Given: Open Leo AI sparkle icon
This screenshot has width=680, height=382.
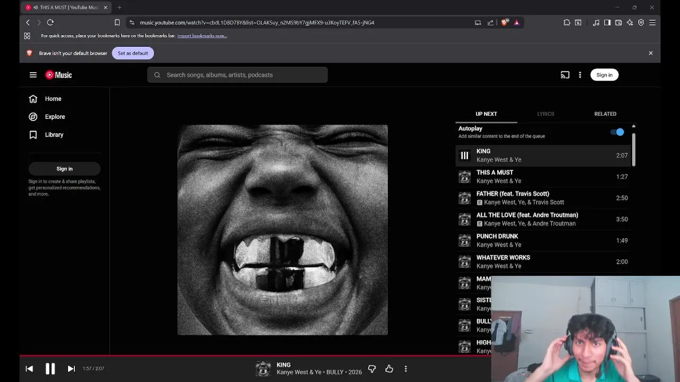Looking at the screenshot, I should coord(630,22).
